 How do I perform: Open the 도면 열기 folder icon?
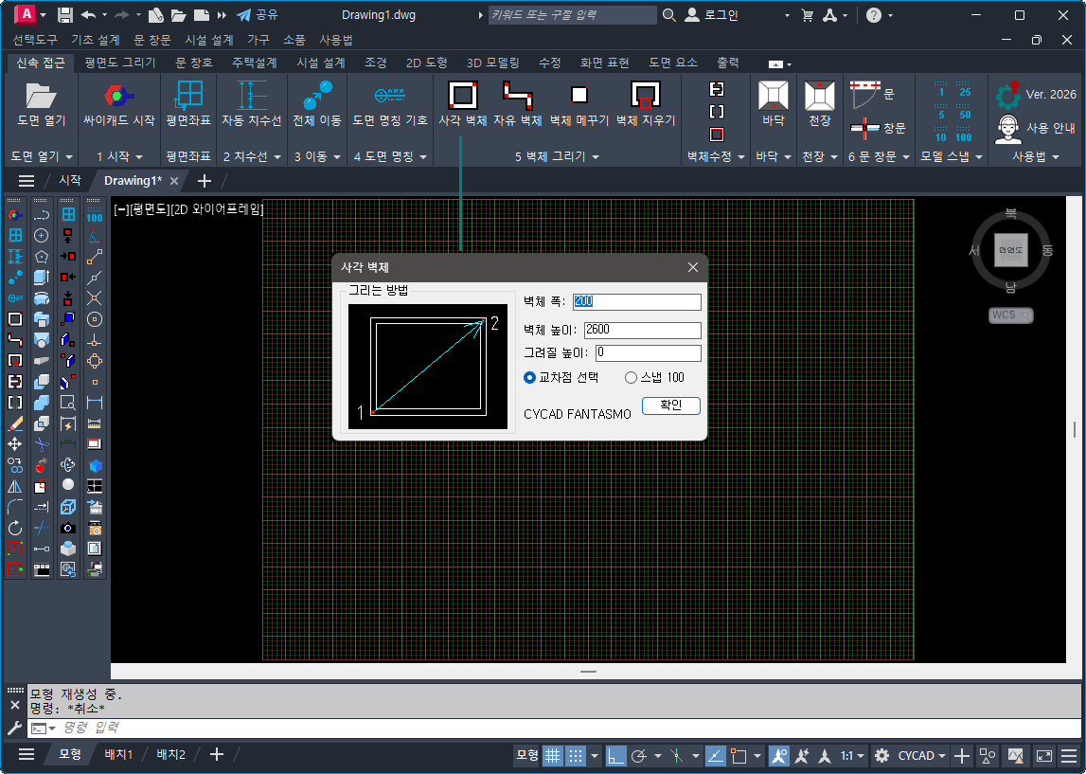[42, 96]
